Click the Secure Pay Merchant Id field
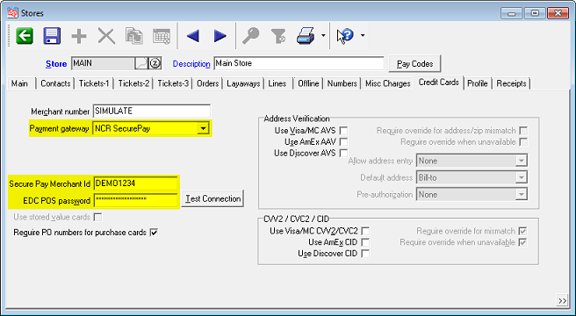Screen dimensions: 576x316 pos(136,183)
